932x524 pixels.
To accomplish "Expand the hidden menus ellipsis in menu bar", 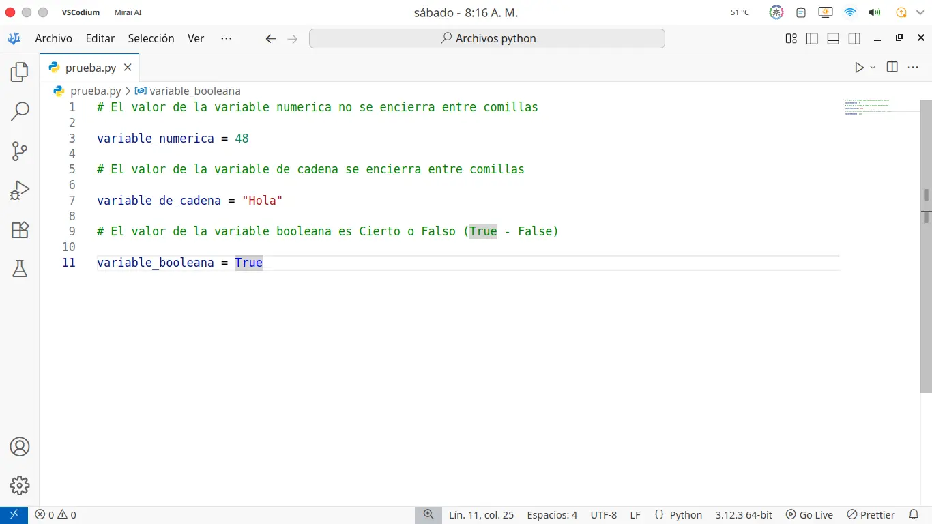I will [227, 39].
